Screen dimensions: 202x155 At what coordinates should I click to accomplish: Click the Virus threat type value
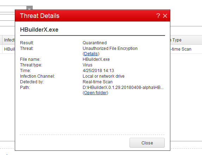88,65
